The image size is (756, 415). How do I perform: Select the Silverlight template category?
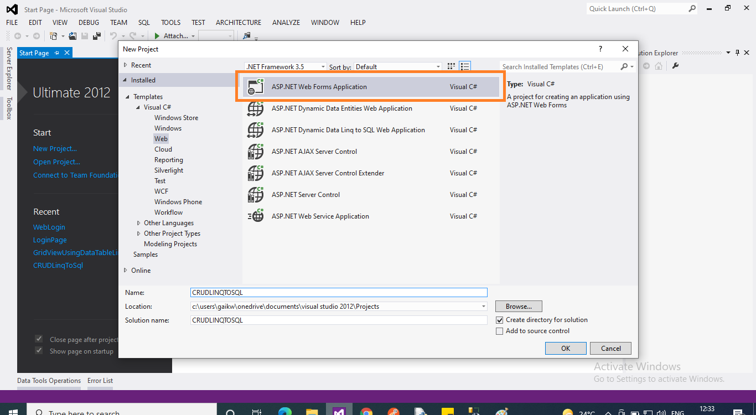click(169, 170)
